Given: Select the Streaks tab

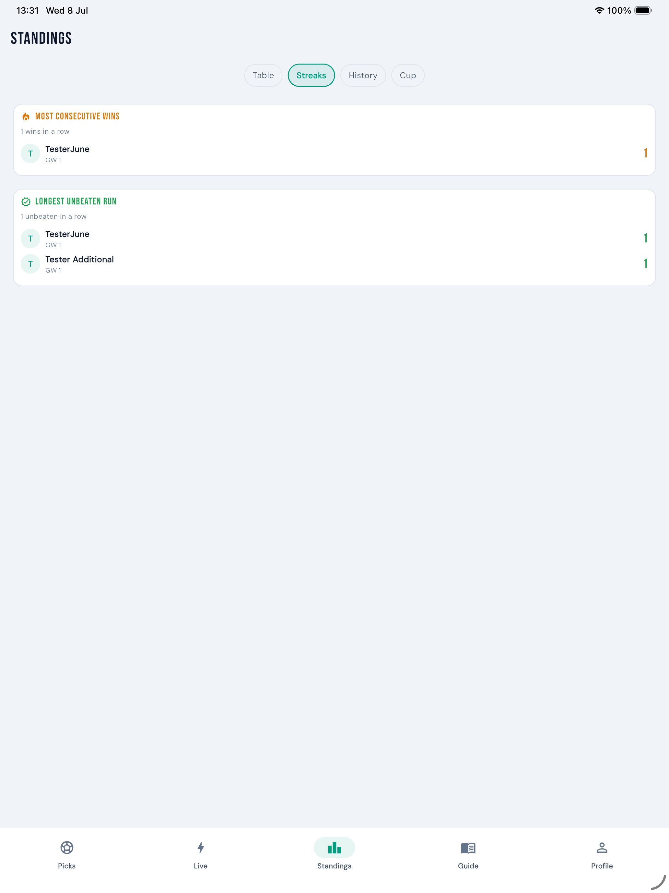Looking at the screenshot, I should tap(311, 76).
